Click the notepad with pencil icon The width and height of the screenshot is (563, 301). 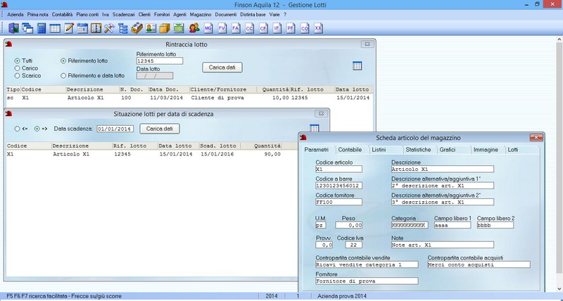click(68, 28)
